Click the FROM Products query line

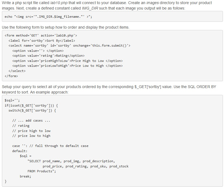click(42, 171)
